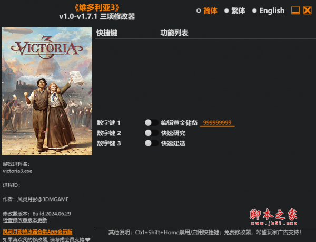Screen dimensions: 316x242
Task: Click the 数字键 1 hotkey label
Action: 108,123
